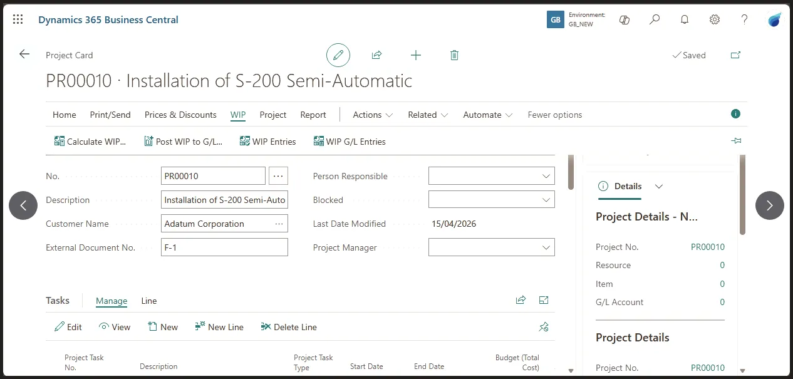Click Fewer options
The height and width of the screenshot is (379, 793).
point(555,115)
